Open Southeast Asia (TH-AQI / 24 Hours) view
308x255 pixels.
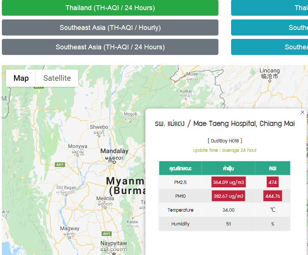[110, 47]
